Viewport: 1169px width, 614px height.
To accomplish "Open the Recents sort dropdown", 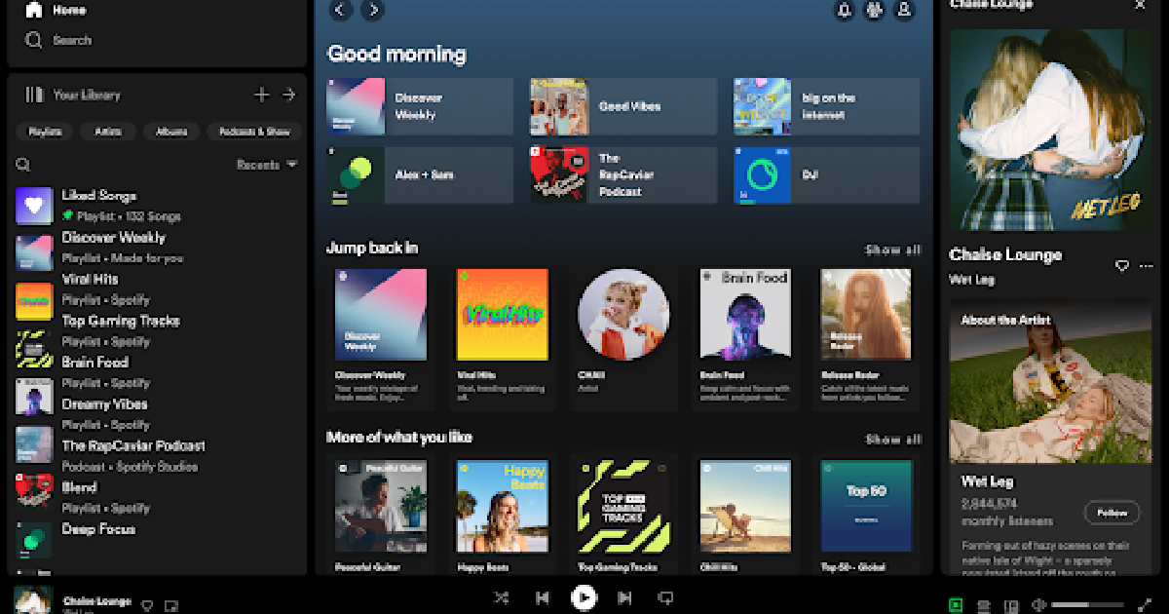I will 267,165.
